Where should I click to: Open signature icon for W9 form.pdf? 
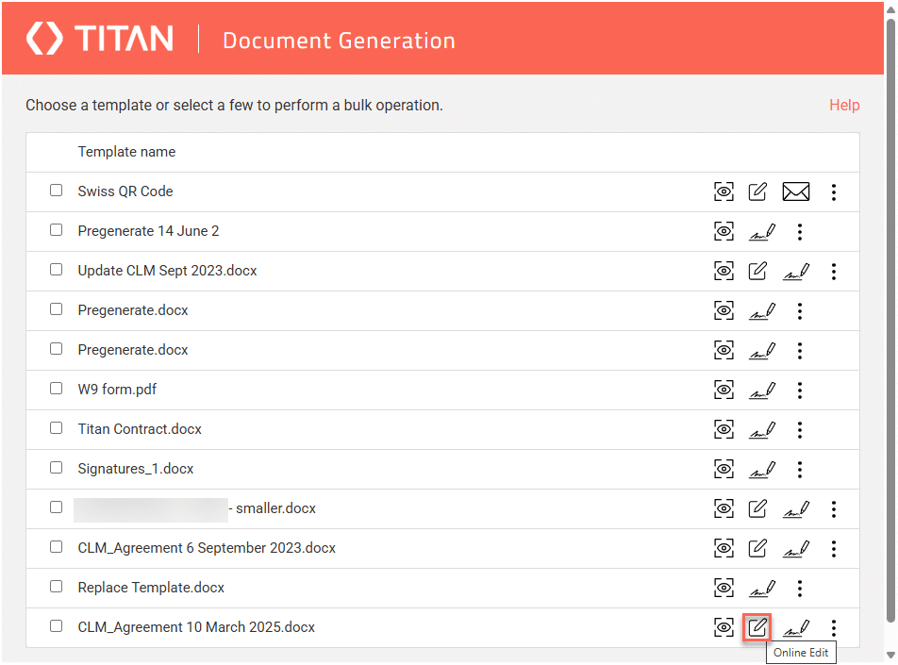pyautogui.click(x=761, y=390)
